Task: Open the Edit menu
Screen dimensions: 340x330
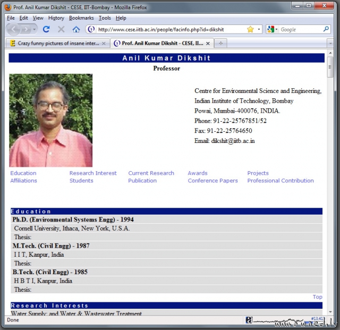Action: pyautogui.click(x=23, y=18)
